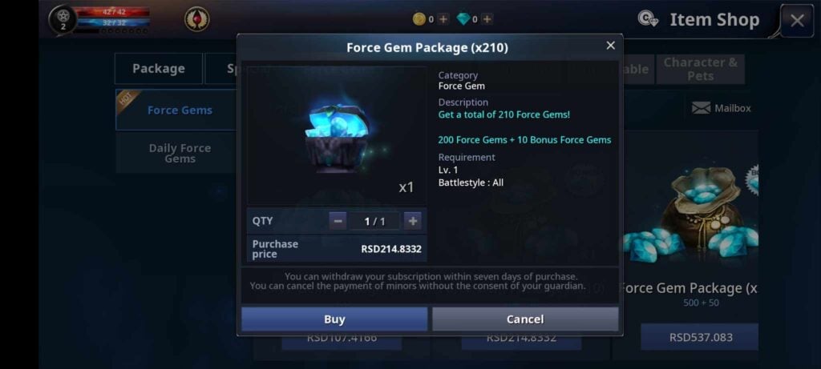821x369 pixels.
Task: Decrease quantity with the minus button
Action: click(338, 221)
